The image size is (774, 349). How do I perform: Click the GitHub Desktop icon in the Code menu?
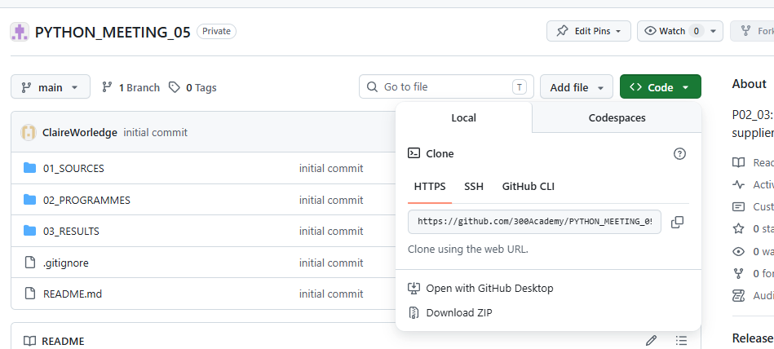(x=414, y=288)
